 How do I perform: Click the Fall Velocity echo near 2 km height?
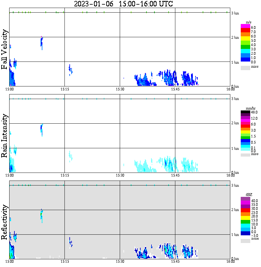[42, 42]
